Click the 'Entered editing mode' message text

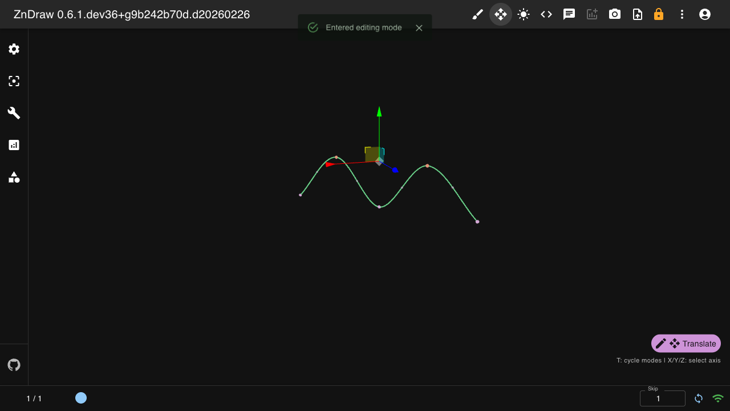364,27
